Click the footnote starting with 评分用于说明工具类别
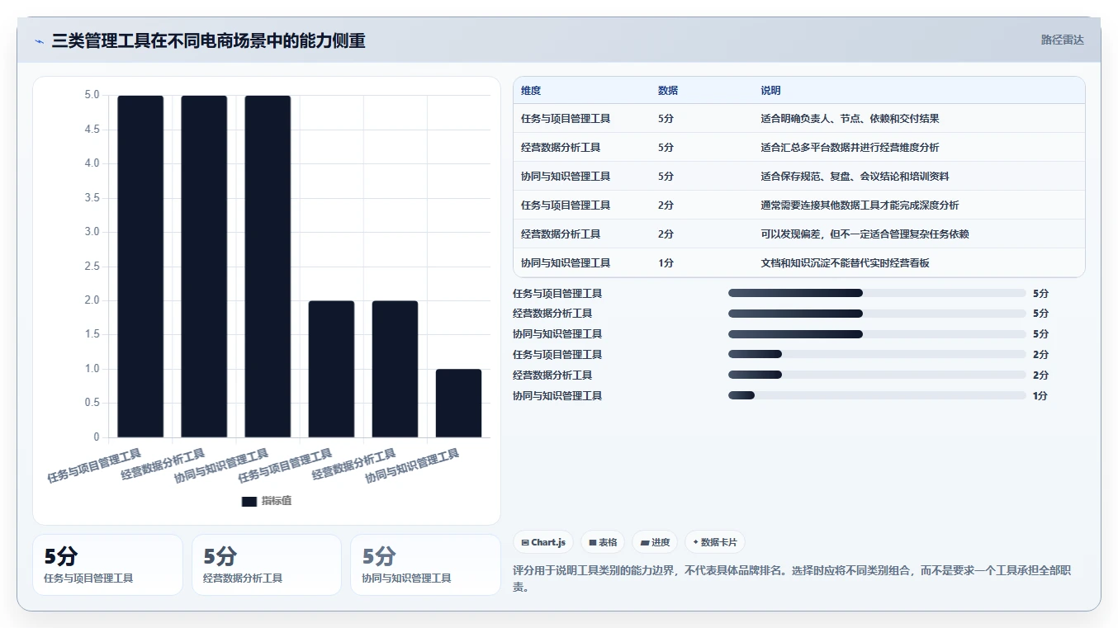Image resolution: width=1118 pixels, height=628 pixels. click(x=793, y=578)
